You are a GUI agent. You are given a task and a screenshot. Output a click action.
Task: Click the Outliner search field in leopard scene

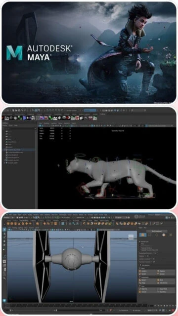[x=20, y=128]
